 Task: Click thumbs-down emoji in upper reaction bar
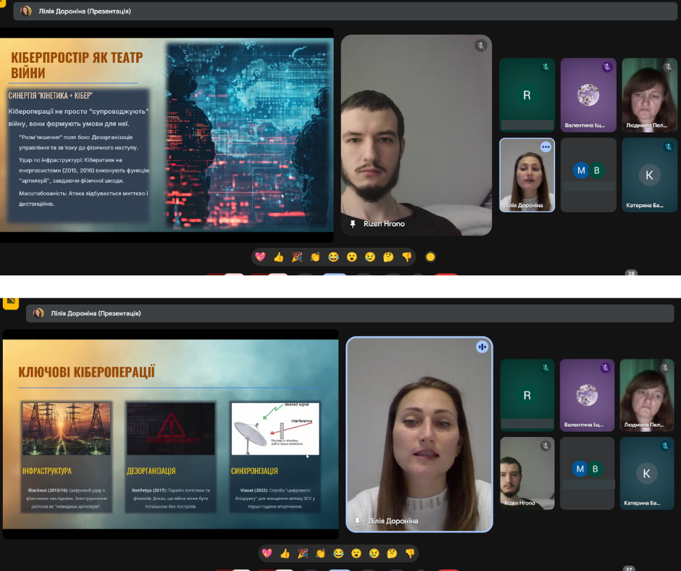(406, 257)
